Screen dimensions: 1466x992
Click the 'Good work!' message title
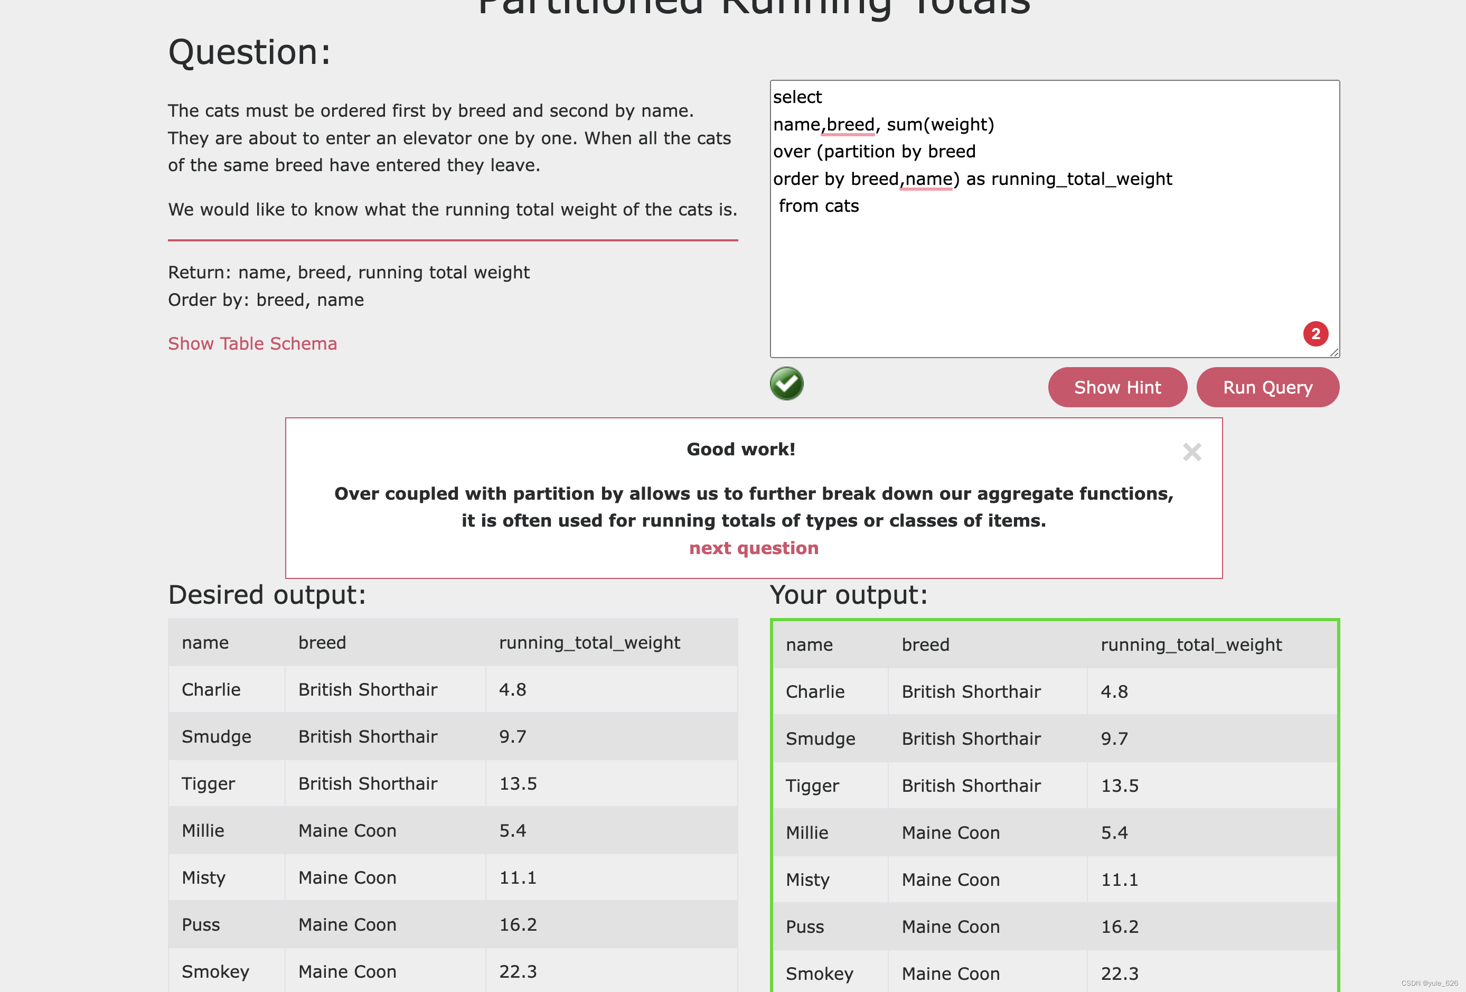click(740, 450)
